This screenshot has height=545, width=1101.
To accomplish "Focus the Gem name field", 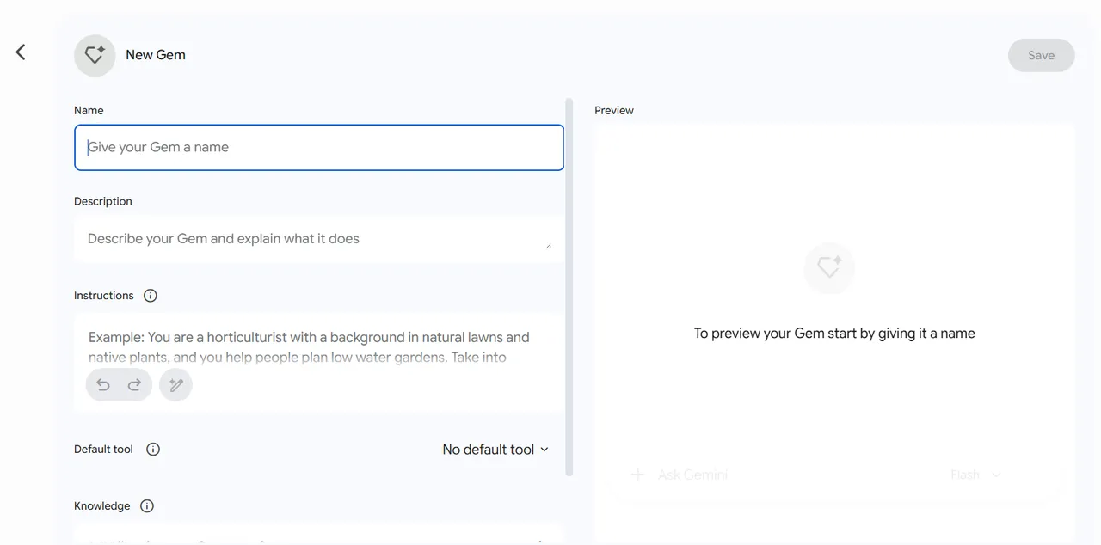I will pos(319,148).
